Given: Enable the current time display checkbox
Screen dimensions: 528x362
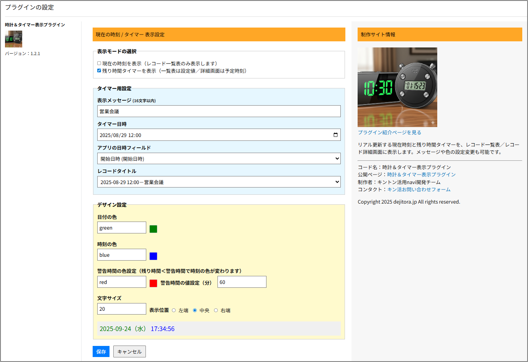Looking at the screenshot, I should [99, 64].
